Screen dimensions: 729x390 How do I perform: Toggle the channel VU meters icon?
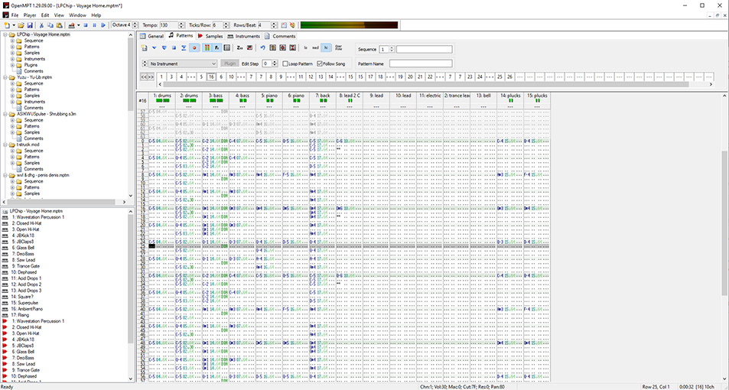207,47
